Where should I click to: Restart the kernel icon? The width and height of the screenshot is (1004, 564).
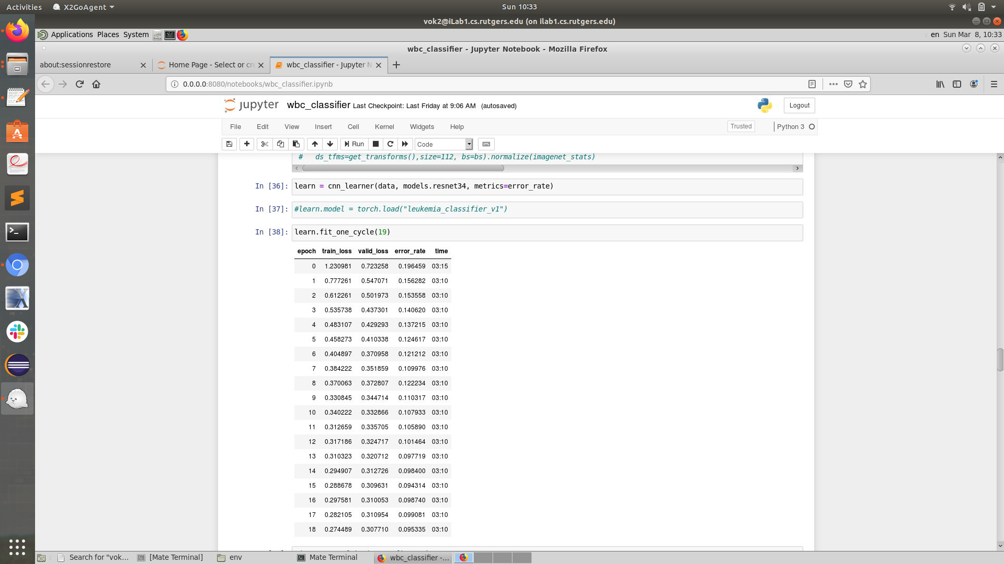tap(390, 144)
